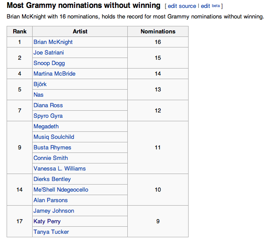
Task: Open the Spyro Gyra link
Action: (x=48, y=116)
